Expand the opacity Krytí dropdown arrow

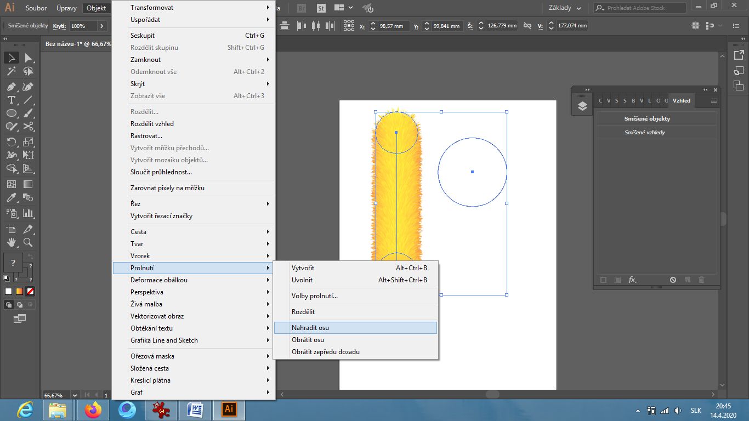coord(102,26)
